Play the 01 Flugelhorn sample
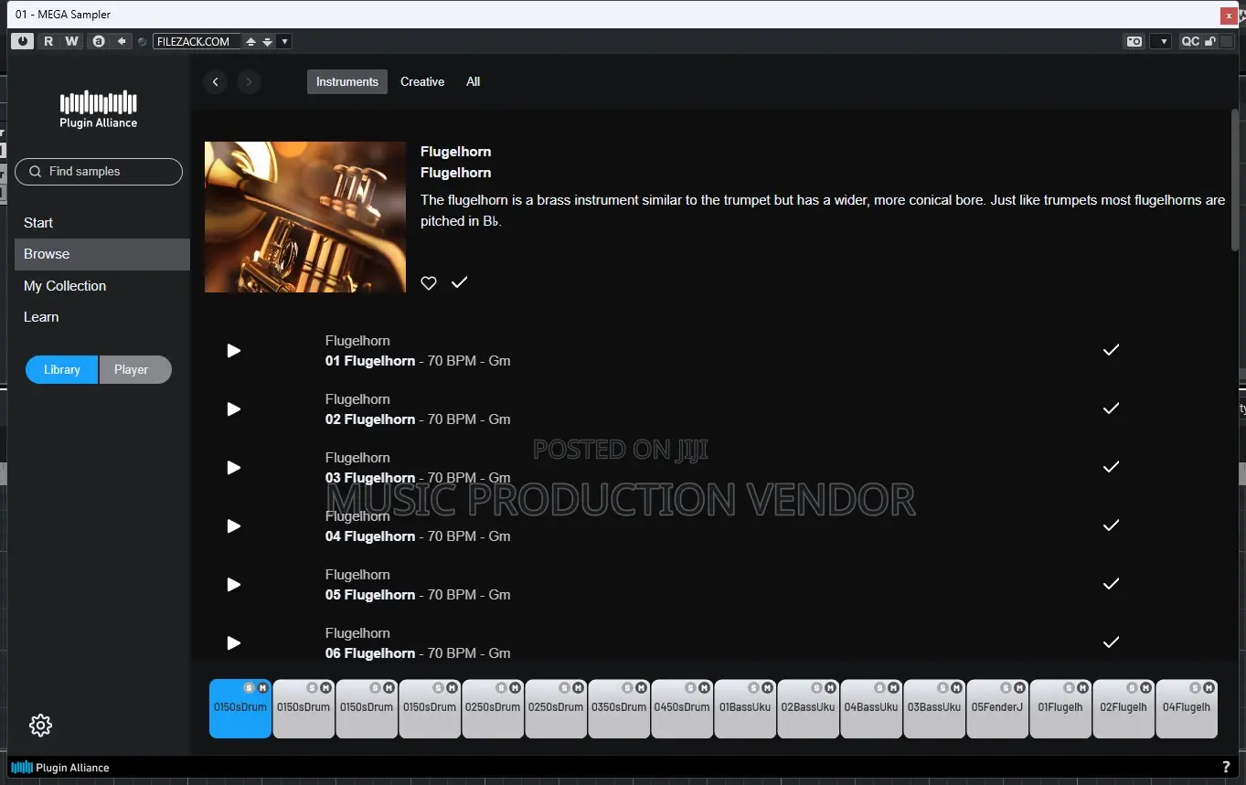The image size is (1246, 785). (234, 350)
